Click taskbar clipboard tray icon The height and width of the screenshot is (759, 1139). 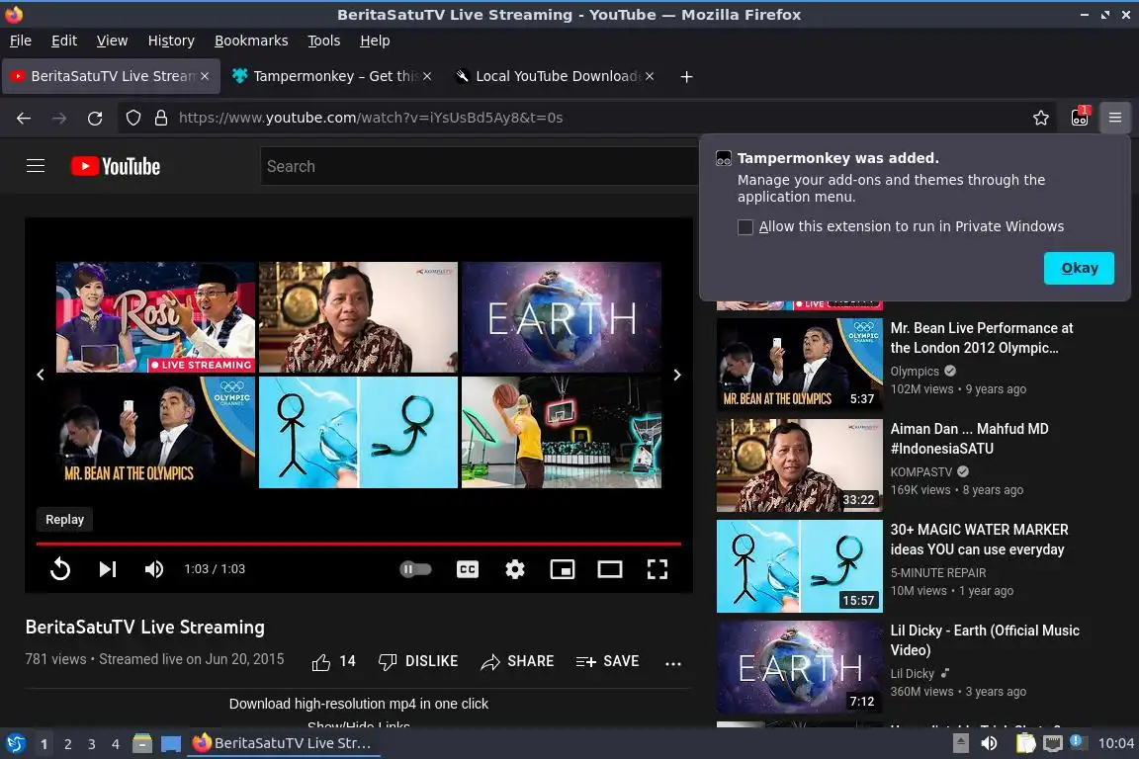click(1025, 743)
